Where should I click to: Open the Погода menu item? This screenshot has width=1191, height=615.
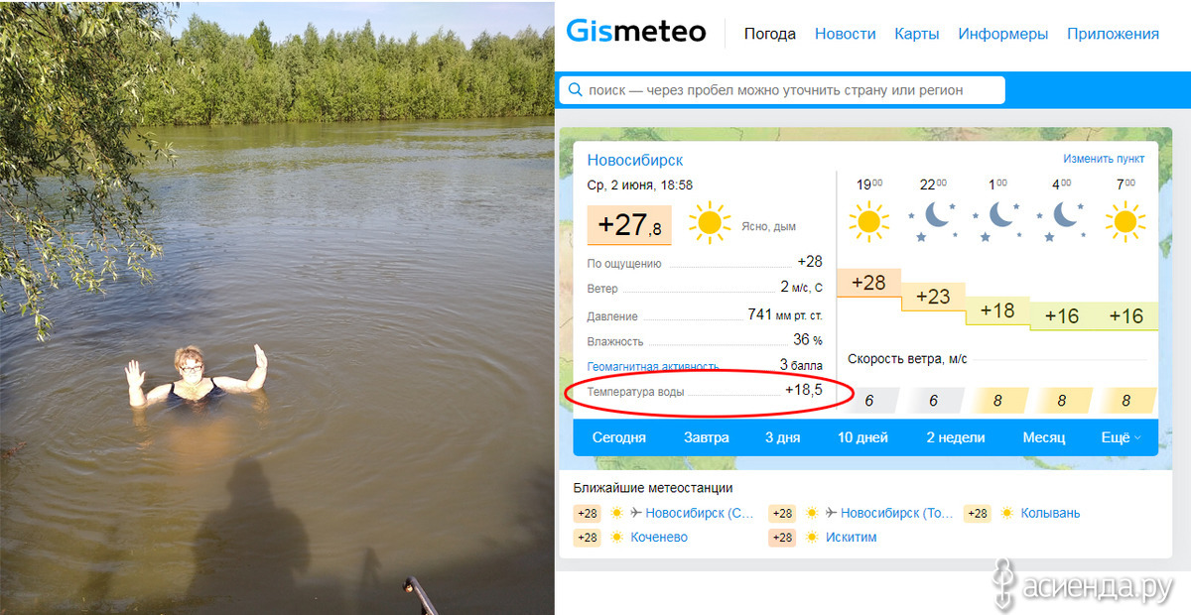[x=770, y=34]
